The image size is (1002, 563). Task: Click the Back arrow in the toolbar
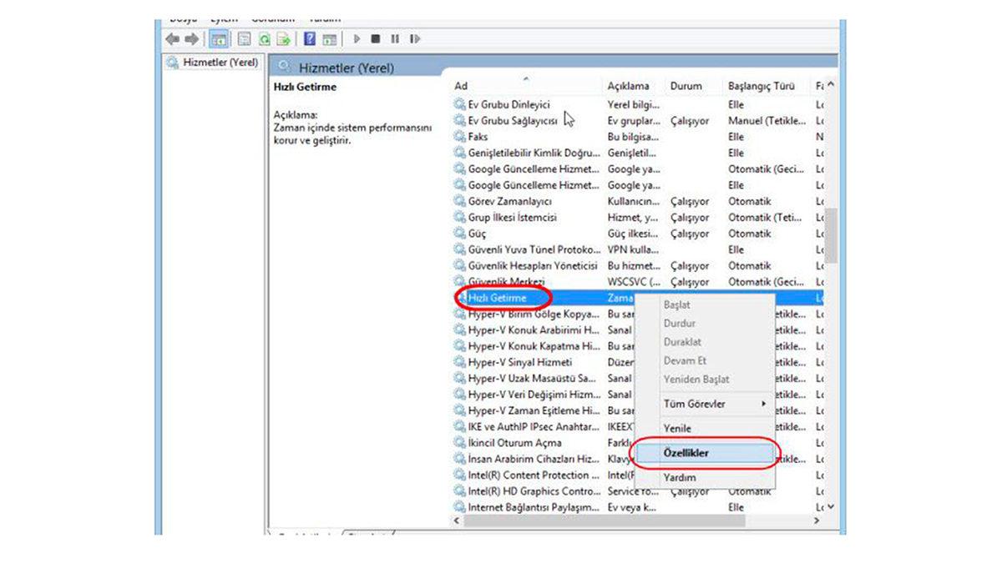click(x=173, y=39)
